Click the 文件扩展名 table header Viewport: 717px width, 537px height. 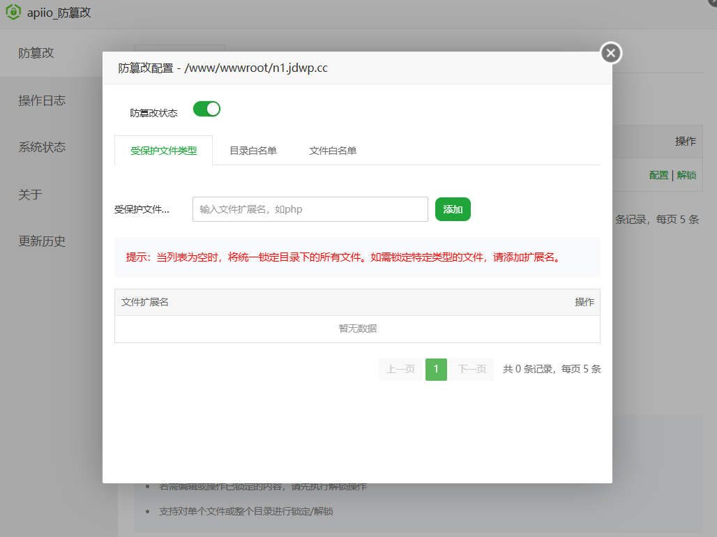click(x=146, y=302)
